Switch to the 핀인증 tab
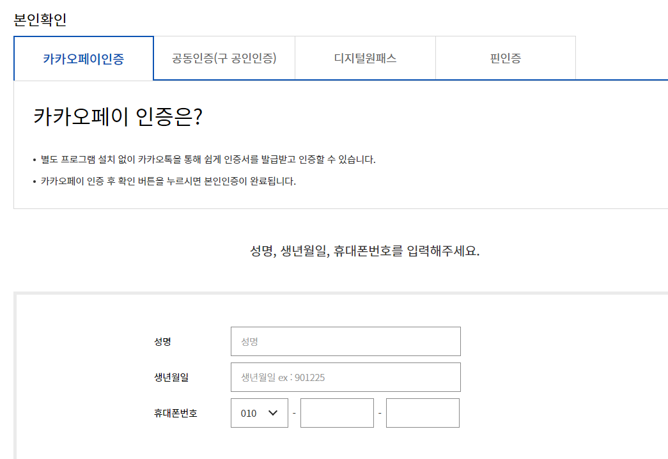The height and width of the screenshot is (459, 668). pyautogui.click(x=505, y=58)
